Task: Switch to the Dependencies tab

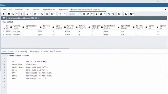Action: coord(49,9)
